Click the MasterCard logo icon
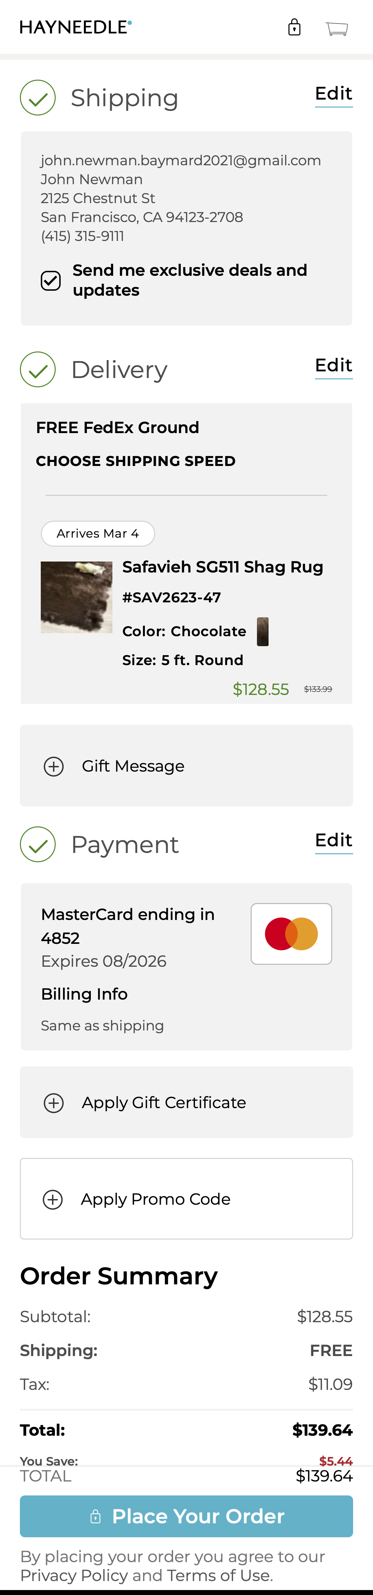The height and width of the screenshot is (1595, 373). pyautogui.click(x=291, y=934)
